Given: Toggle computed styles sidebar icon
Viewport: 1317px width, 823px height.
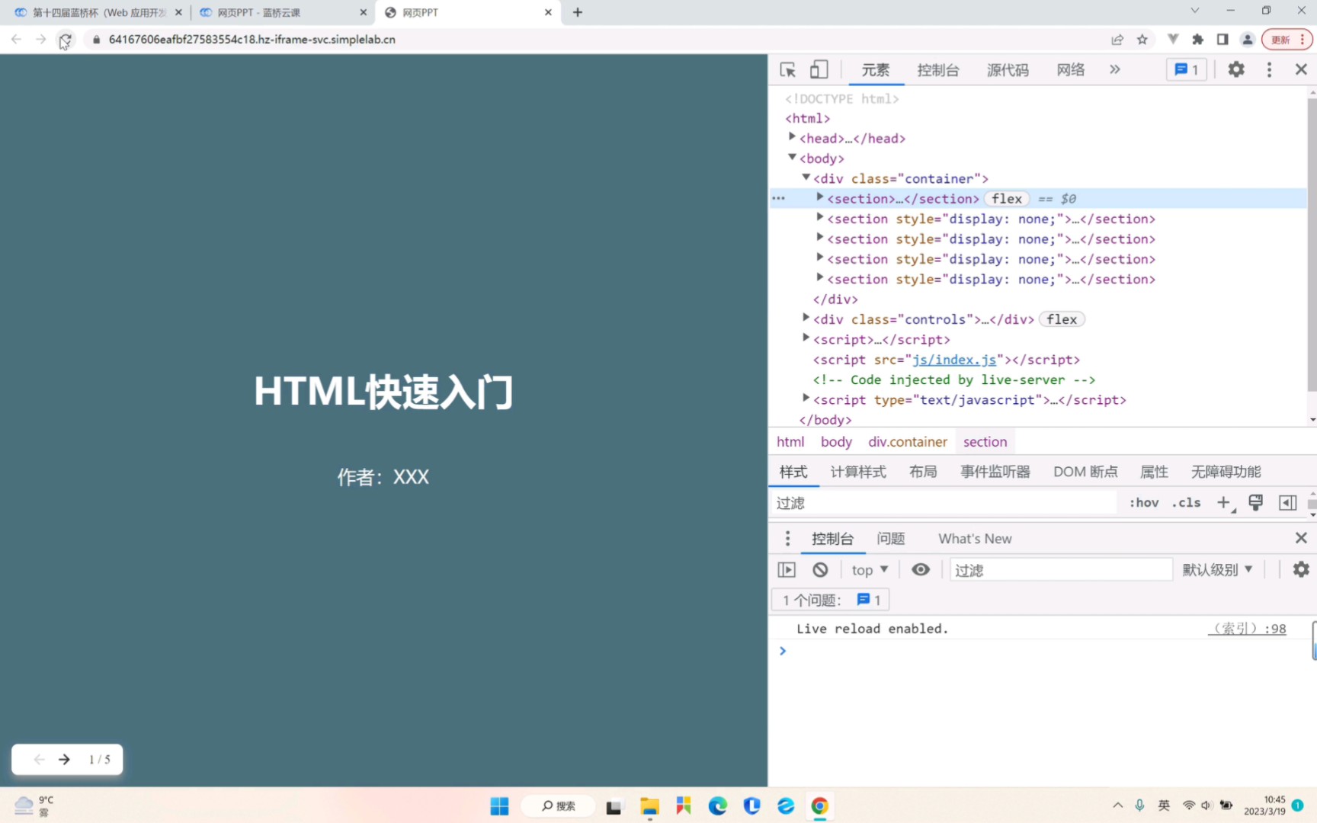Looking at the screenshot, I should click(1287, 503).
